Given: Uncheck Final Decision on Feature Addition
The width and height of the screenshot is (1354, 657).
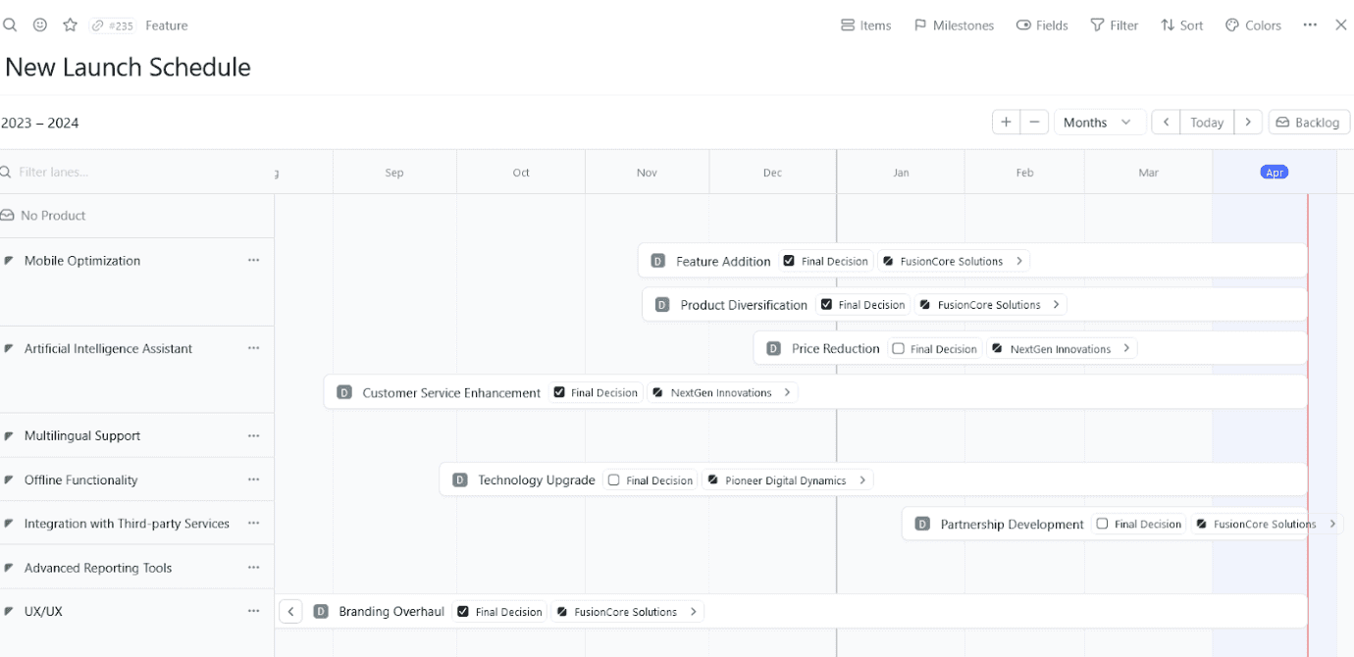Looking at the screenshot, I should (x=789, y=262).
